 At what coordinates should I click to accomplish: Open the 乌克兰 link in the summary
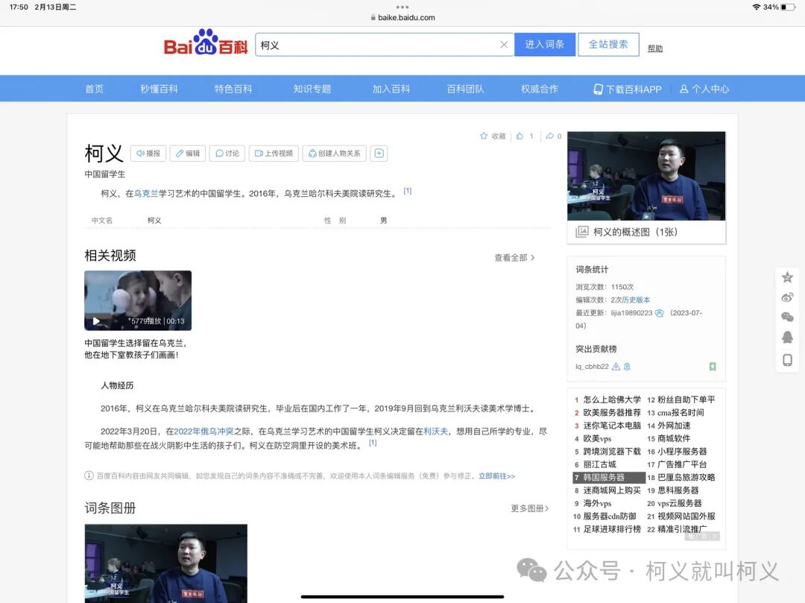coord(146,194)
